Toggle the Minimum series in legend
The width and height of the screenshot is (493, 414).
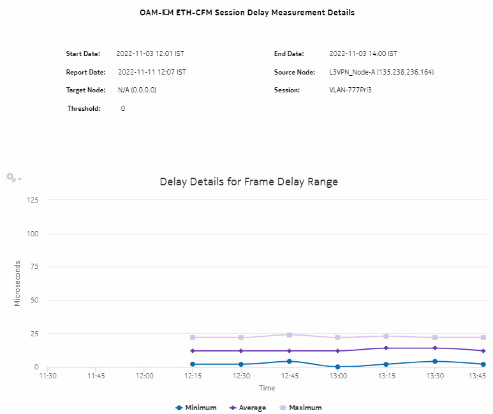click(196, 408)
